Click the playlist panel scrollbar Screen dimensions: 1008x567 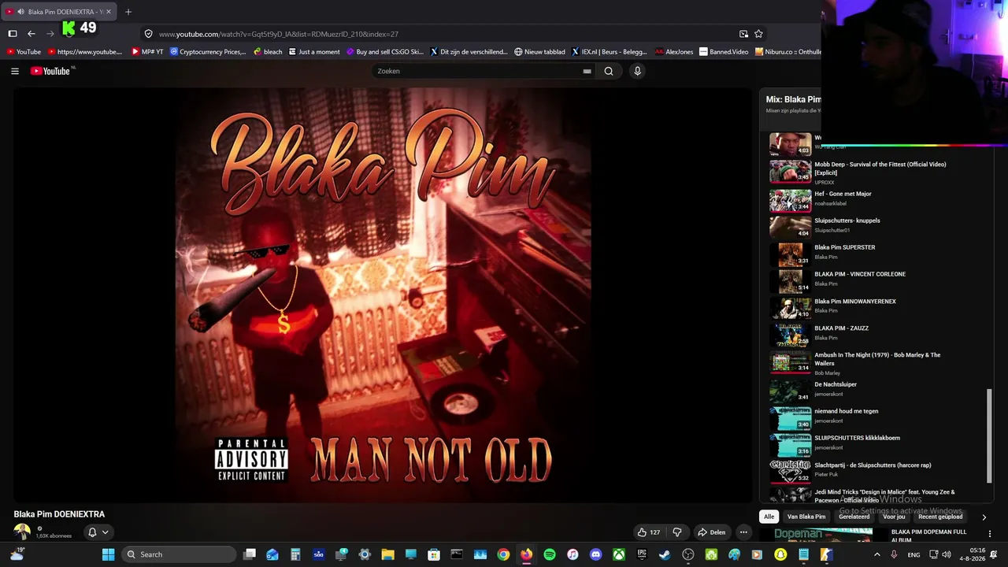[990, 435]
